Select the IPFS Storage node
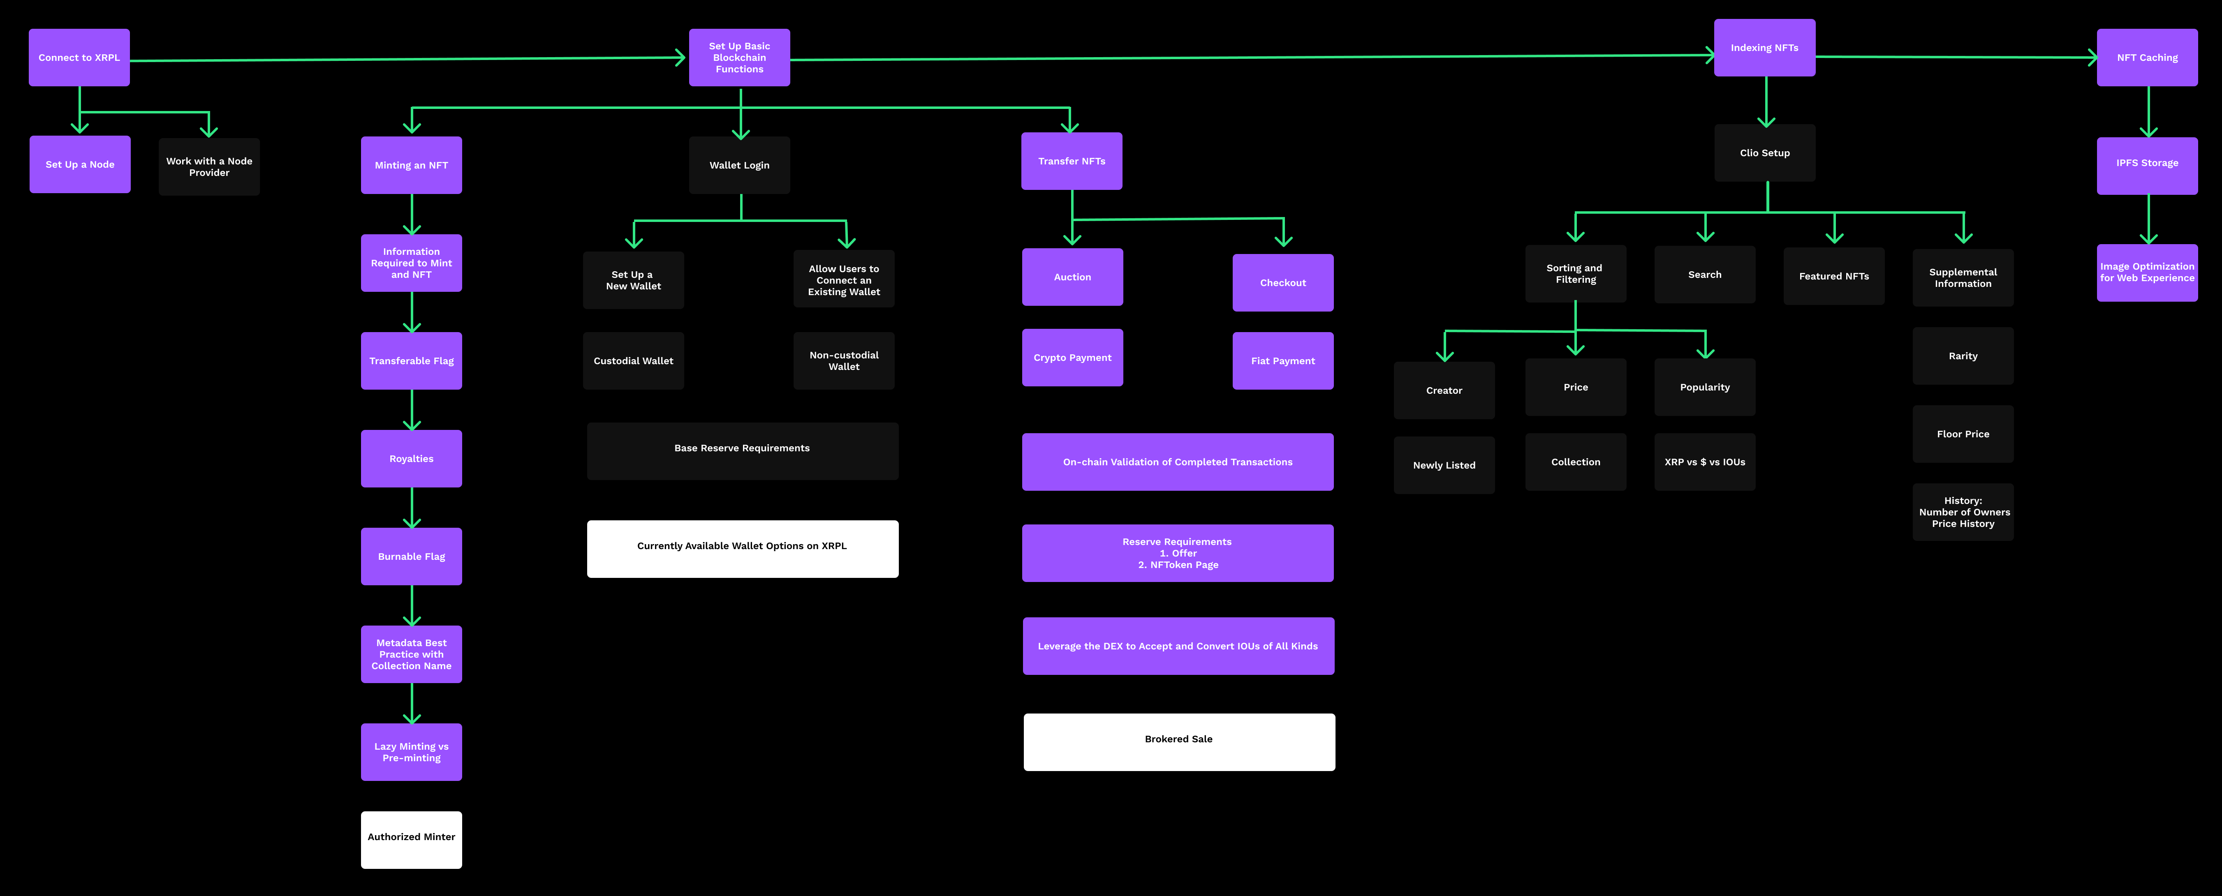 click(x=2147, y=164)
